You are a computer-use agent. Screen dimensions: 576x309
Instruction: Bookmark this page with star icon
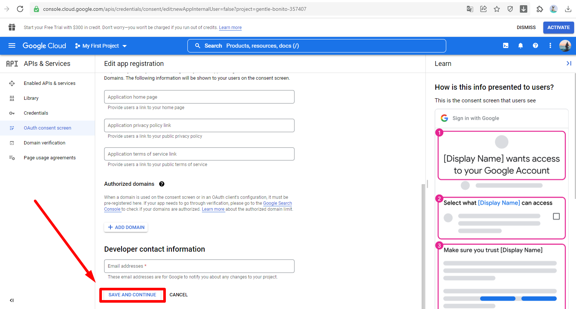click(497, 9)
